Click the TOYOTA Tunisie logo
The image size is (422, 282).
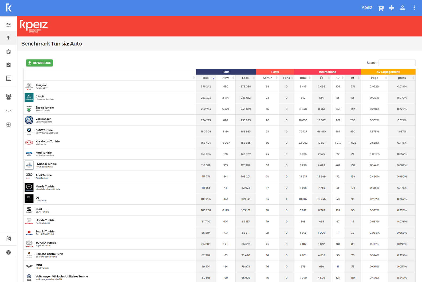29,244
